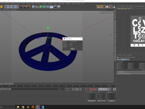Open the spline pen tool icon
The height and width of the screenshot is (109, 145).
pyautogui.click(x=37, y=7)
